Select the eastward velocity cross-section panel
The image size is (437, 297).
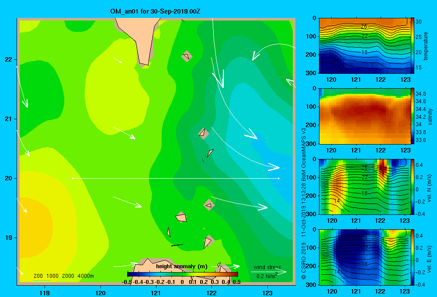[x=364, y=257]
